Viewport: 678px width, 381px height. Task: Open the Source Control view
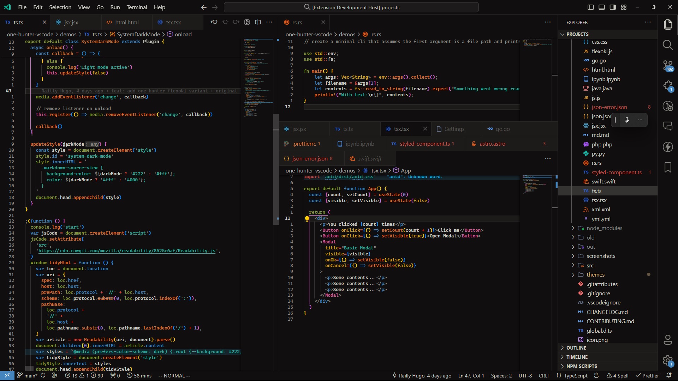(x=667, y=66)
